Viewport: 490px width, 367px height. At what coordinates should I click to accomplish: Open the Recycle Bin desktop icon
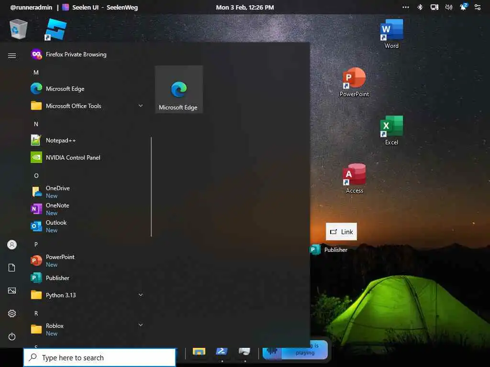point(18,29)
